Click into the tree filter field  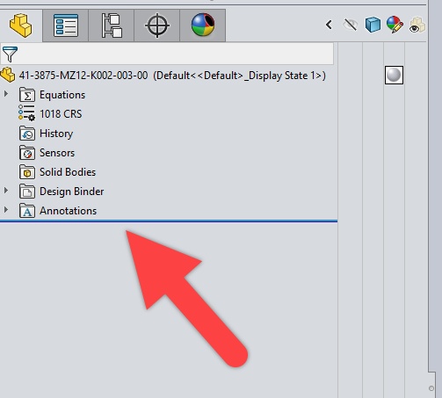coord(167,54)
